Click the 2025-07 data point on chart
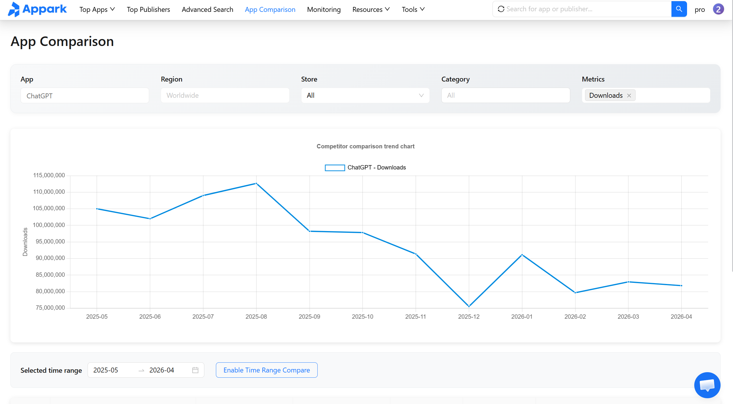 [x=203, y=195]
